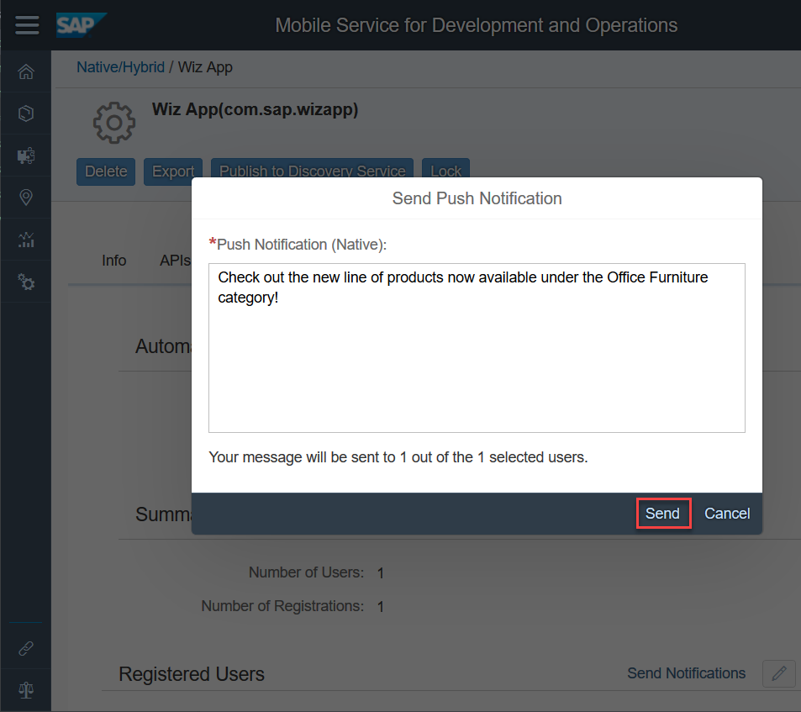Go to Home via sidebar house icon
Viewport: 801px width, 712px height.
(26, 71)
